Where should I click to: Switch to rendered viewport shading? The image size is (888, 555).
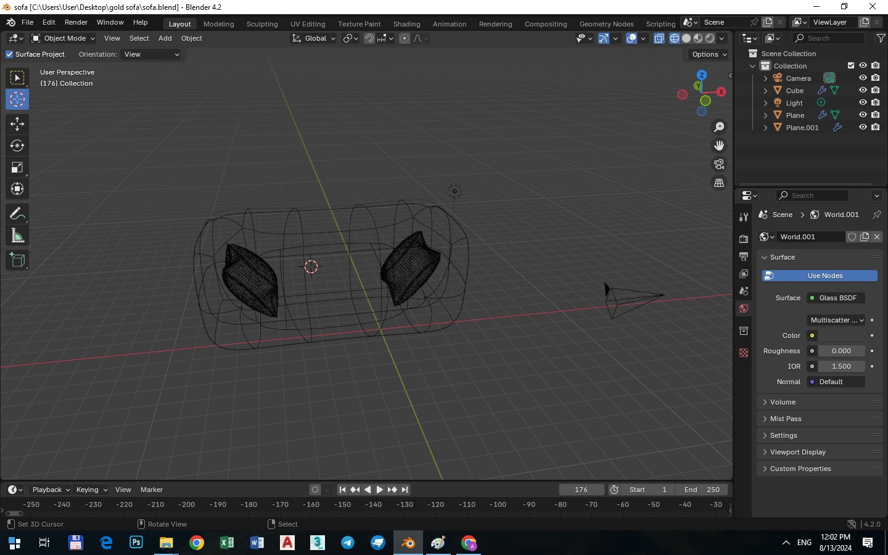point(710,38)
